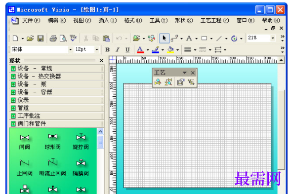Open the New drawing dropdown arrow
Image resolution: width=290 pixels, height=194 pixels.
pyautogui.click(x=23, y=39)
